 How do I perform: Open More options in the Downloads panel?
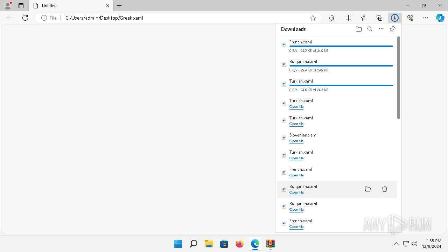tap(381, 29)
